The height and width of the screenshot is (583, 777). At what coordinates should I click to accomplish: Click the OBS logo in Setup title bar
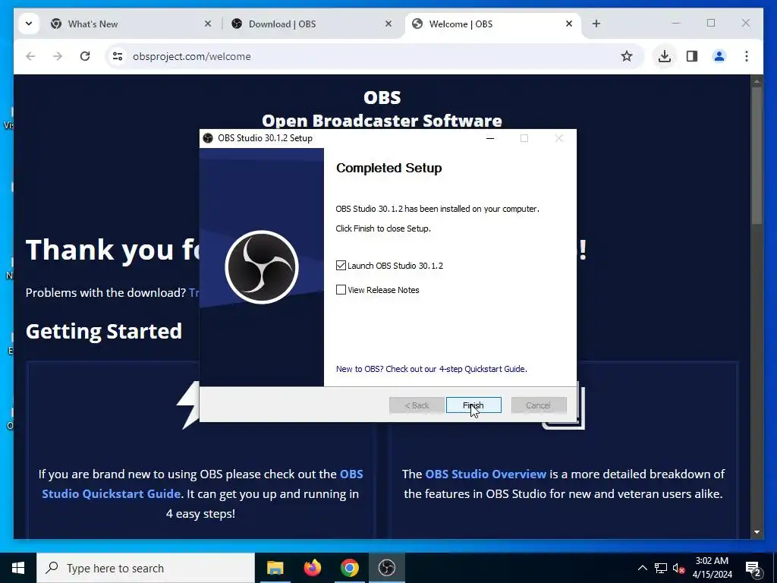[x=208, y=138]
